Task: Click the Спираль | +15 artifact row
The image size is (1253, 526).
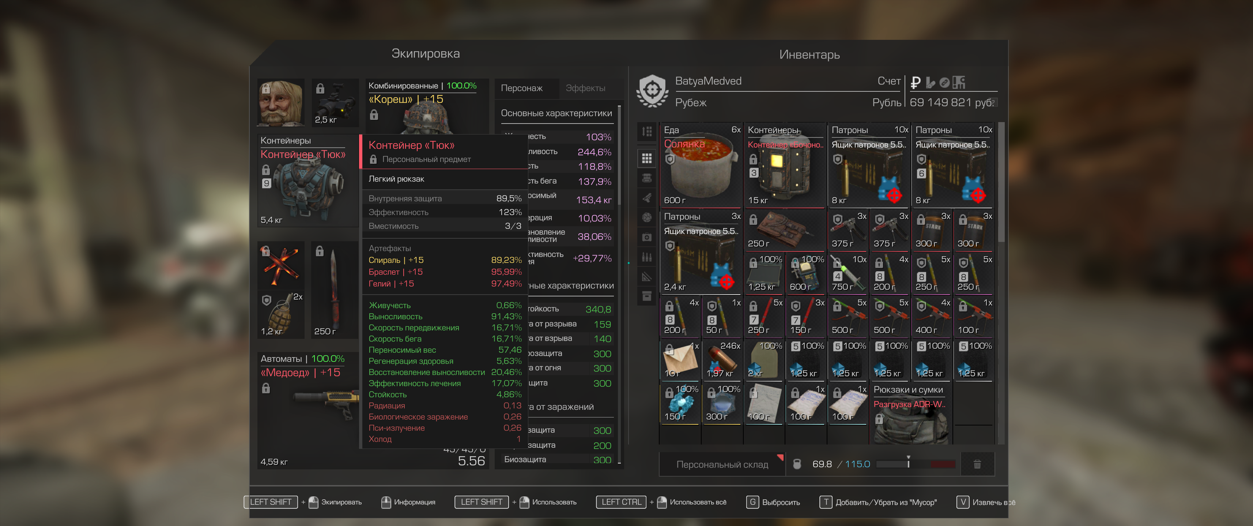Action: [445, 260]
